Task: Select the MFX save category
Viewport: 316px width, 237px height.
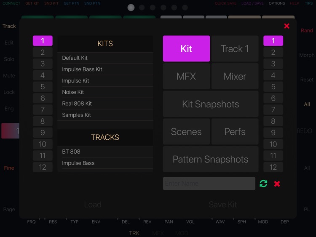Action: 186,76
